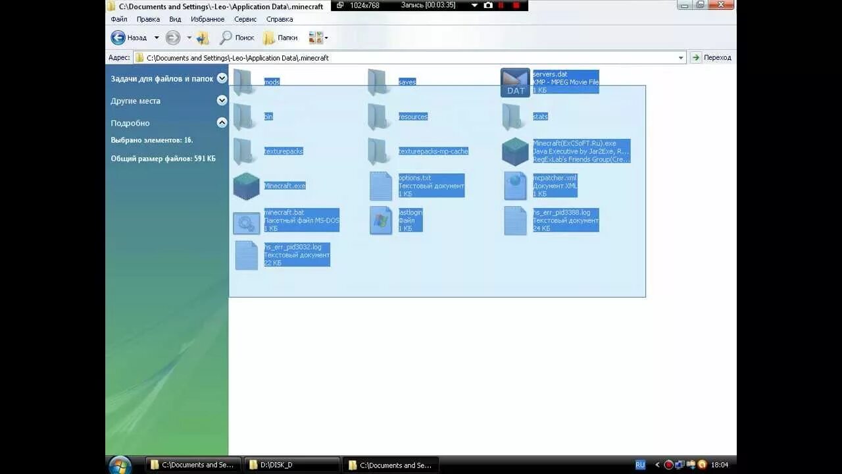Select the servers.dat file icon
This screenshot has height=474, width=842.
[515, 82]
